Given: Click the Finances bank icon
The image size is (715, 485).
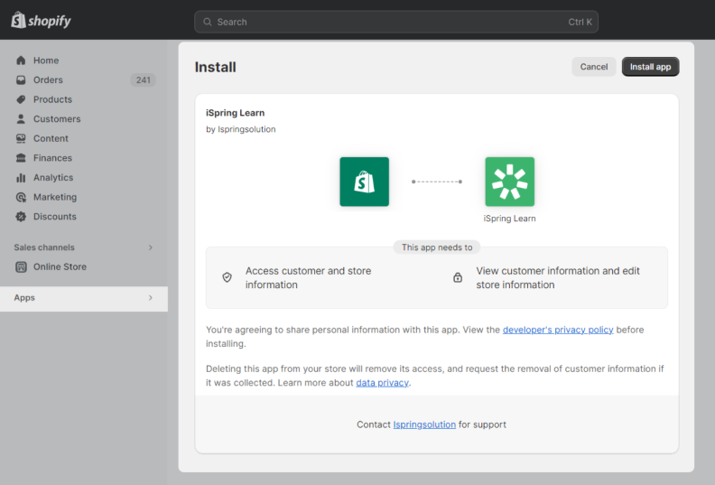Looking at the screenshot, I should [21, 158].
